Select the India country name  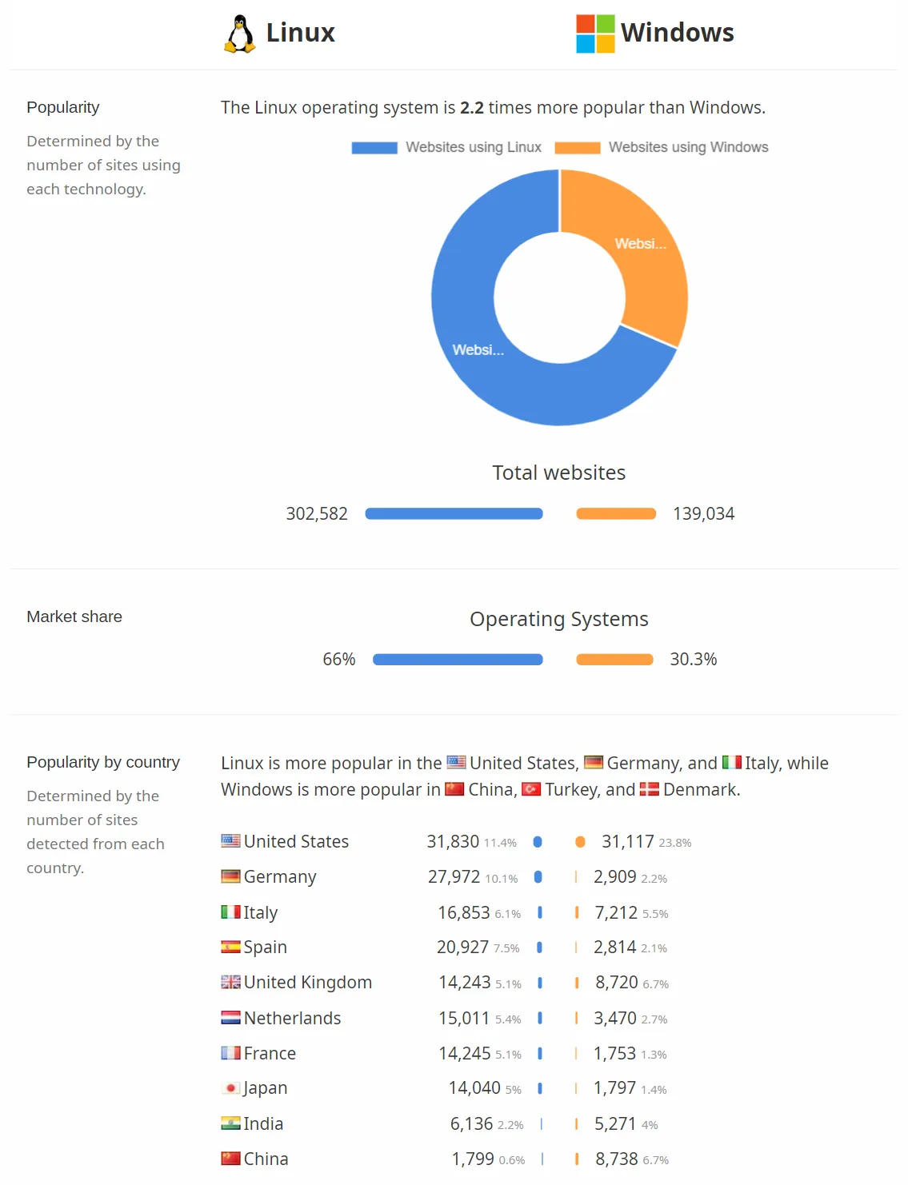tap(263, 1123)
